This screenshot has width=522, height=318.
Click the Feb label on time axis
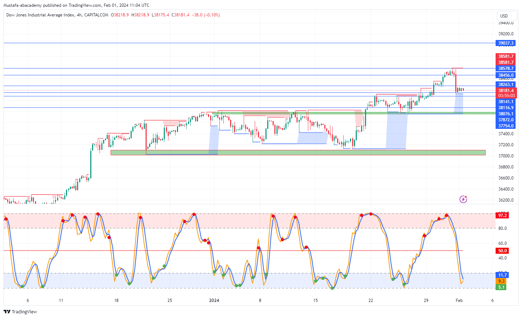(459, 301)
